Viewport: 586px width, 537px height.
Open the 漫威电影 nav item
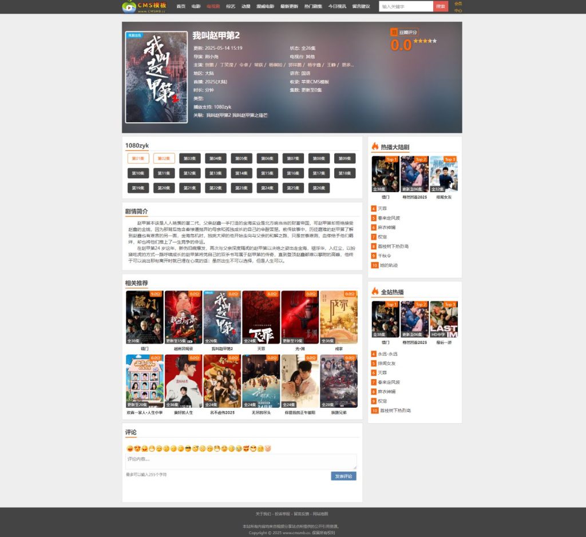pos(266,6)
